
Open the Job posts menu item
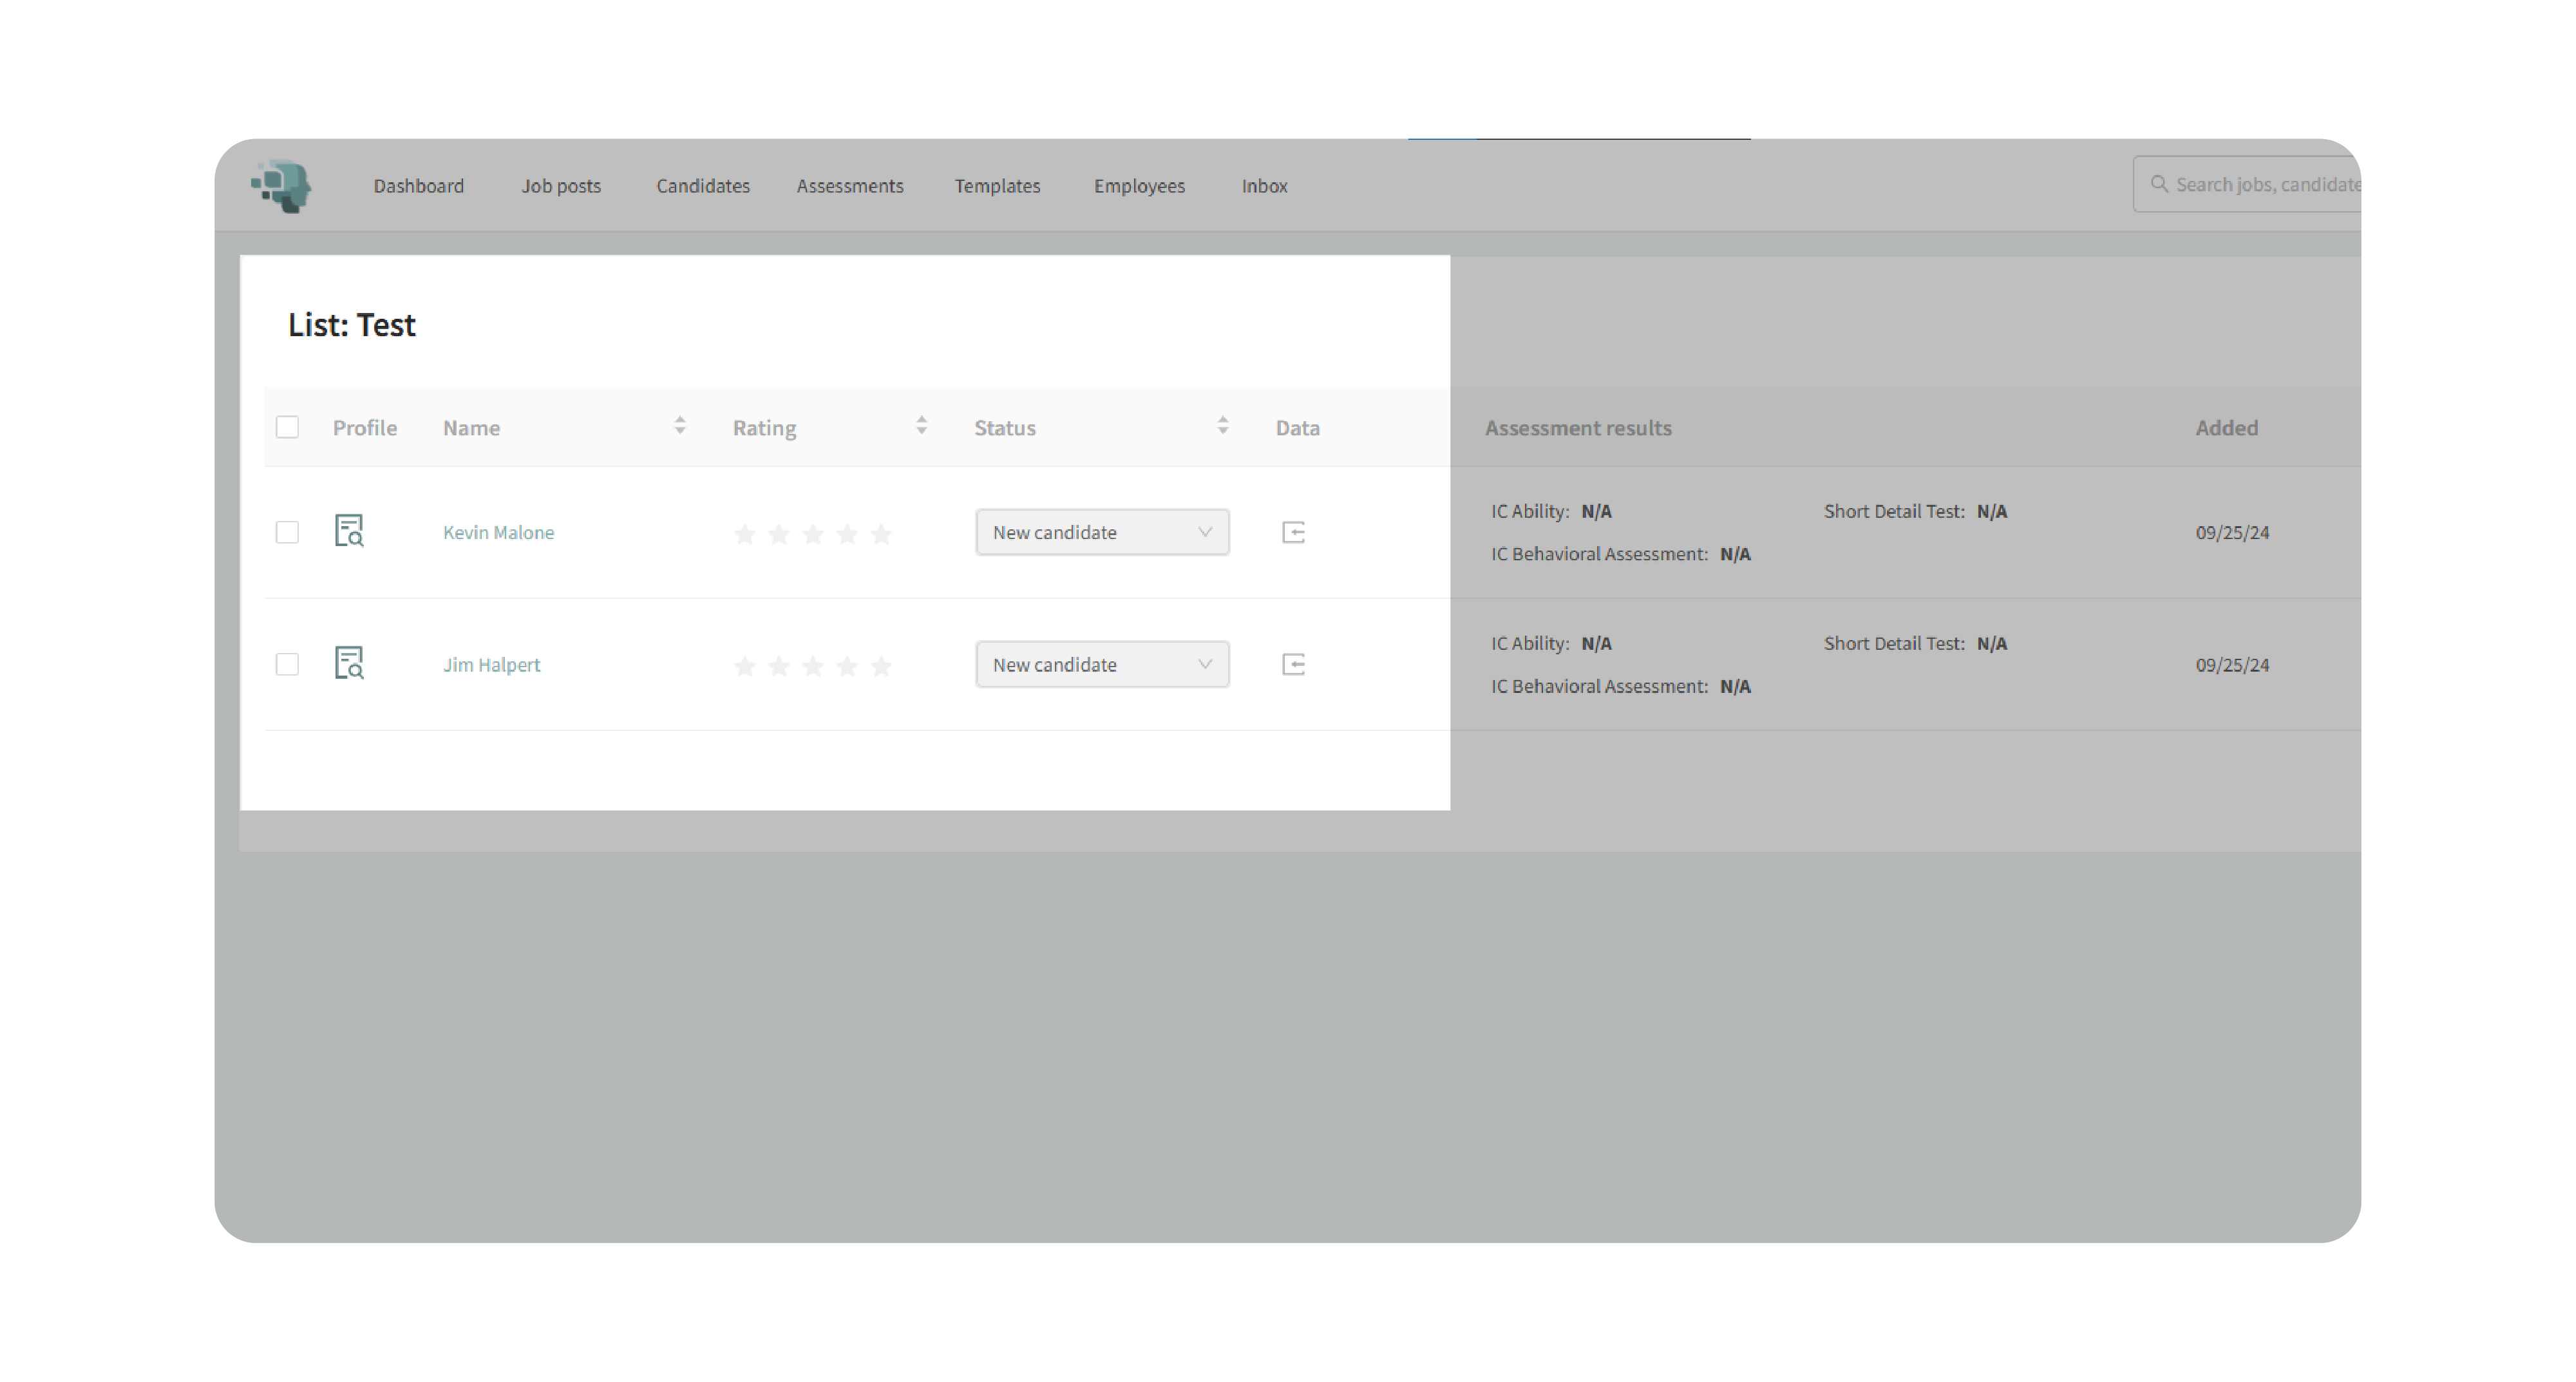[560, 186]
